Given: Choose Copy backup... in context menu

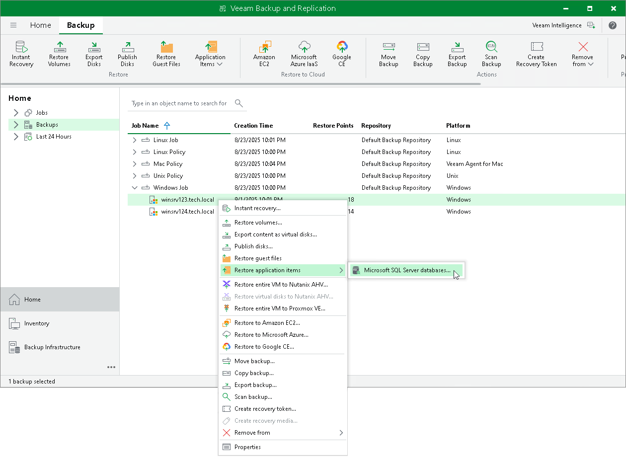Looking at the screenshot, I should pyautogui.click(x=283, y=373).
